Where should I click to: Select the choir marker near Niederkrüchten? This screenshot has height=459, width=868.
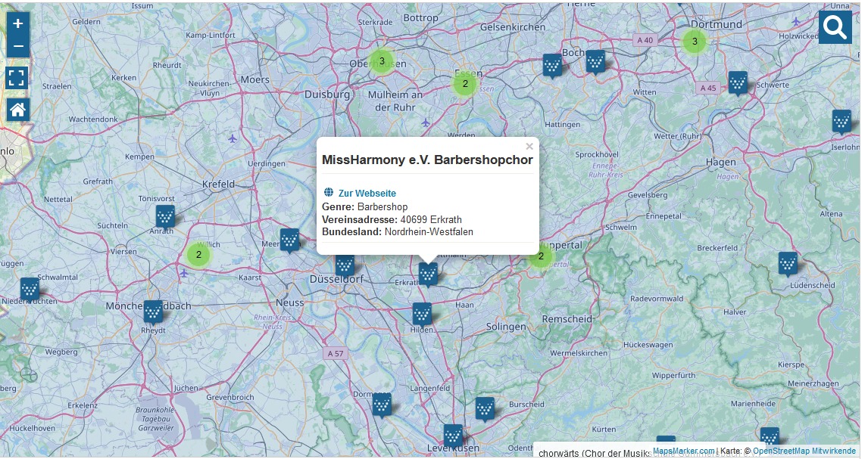point(30,289)
